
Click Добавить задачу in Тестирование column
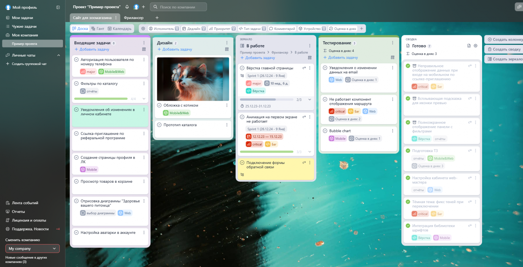(343, 58)
